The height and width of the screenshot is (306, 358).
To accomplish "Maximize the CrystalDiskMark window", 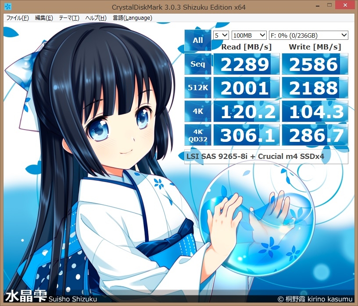I will [329, 5].
